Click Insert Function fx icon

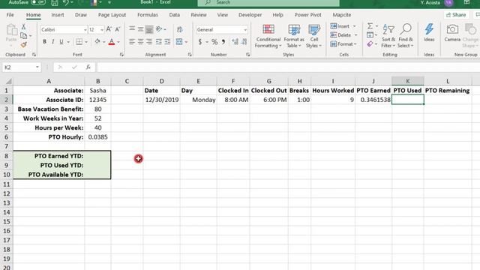[88, 67]
